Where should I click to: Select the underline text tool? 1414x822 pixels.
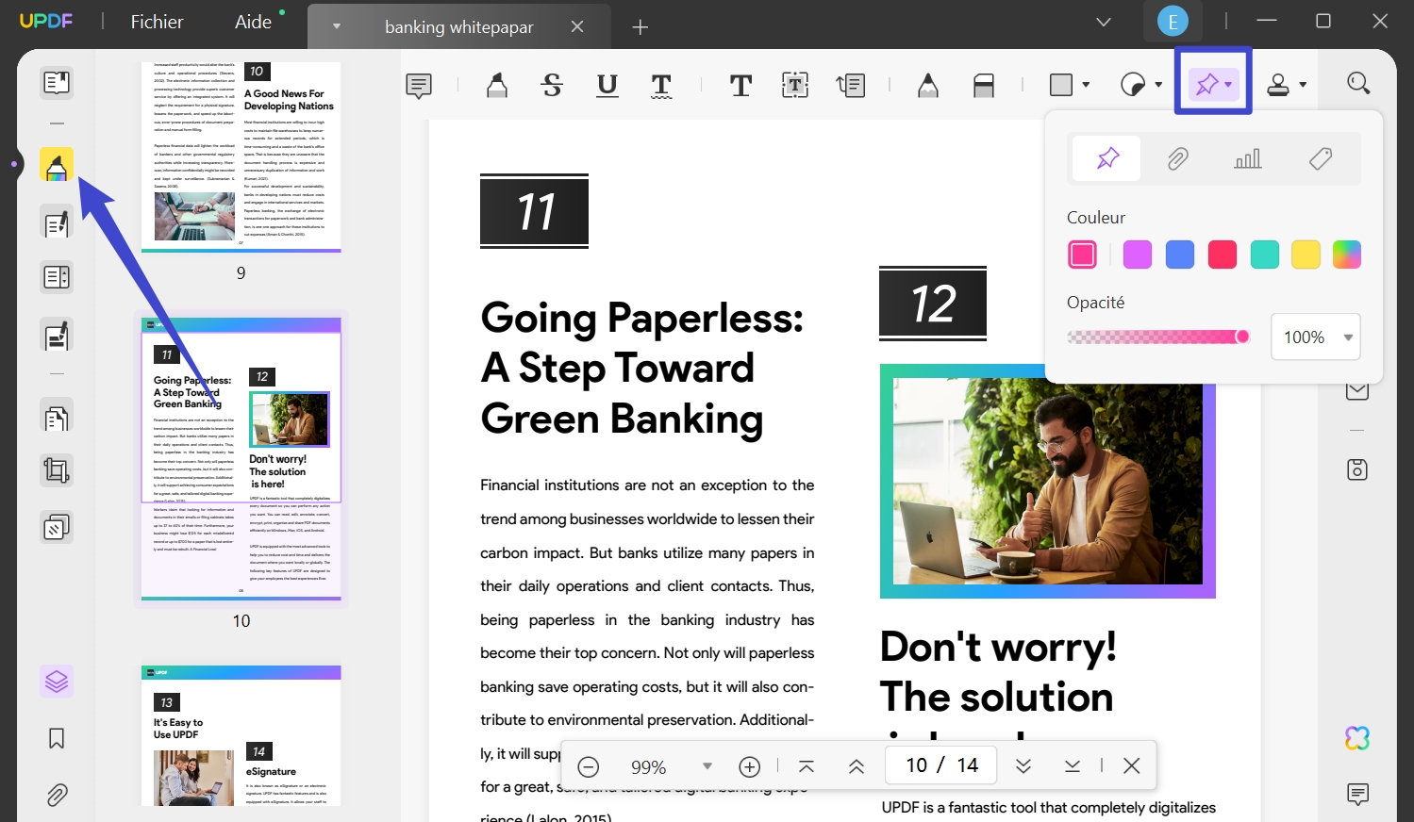click(607, 85)
